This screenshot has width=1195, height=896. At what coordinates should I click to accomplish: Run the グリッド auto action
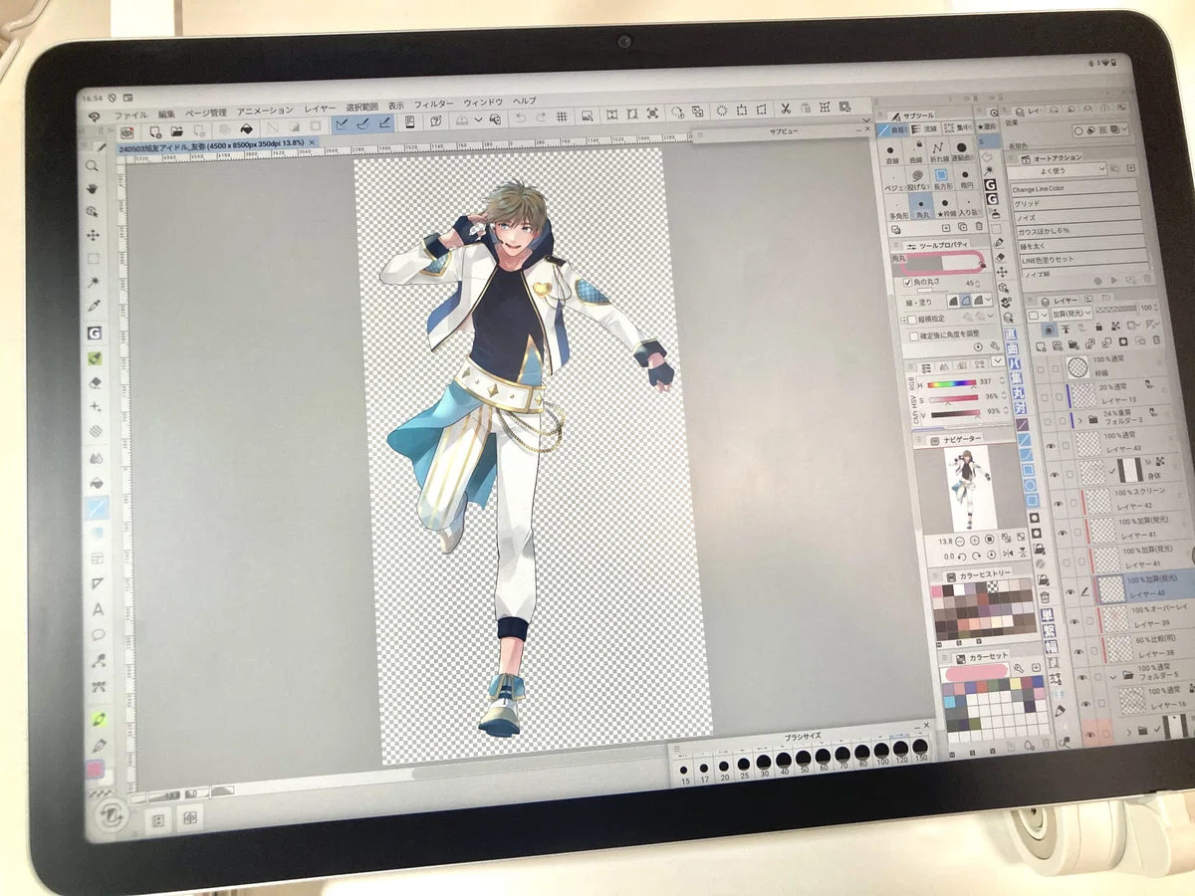[x=1075, y=202]
